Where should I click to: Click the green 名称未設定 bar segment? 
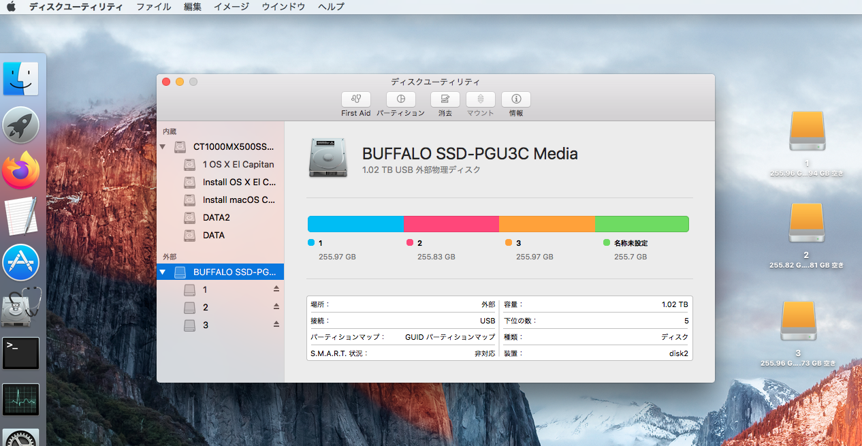[642, 224]
